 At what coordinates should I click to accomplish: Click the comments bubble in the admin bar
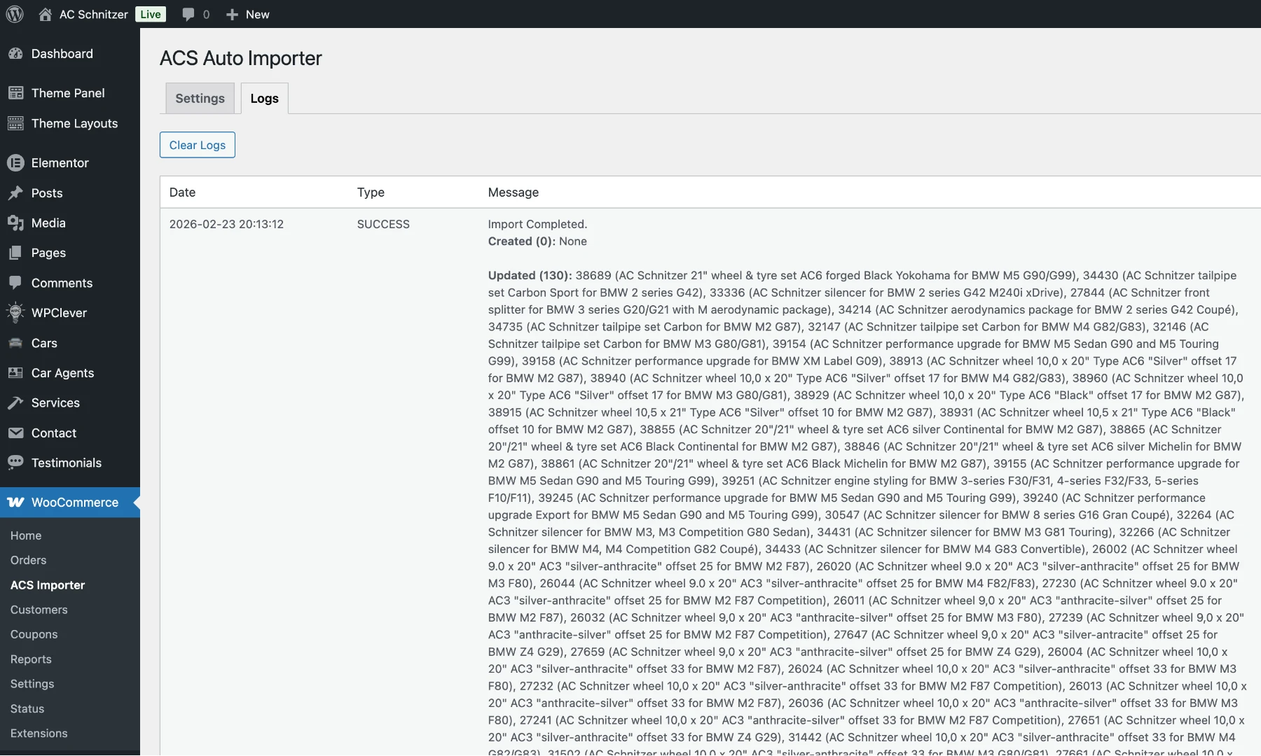coord(188,14)
